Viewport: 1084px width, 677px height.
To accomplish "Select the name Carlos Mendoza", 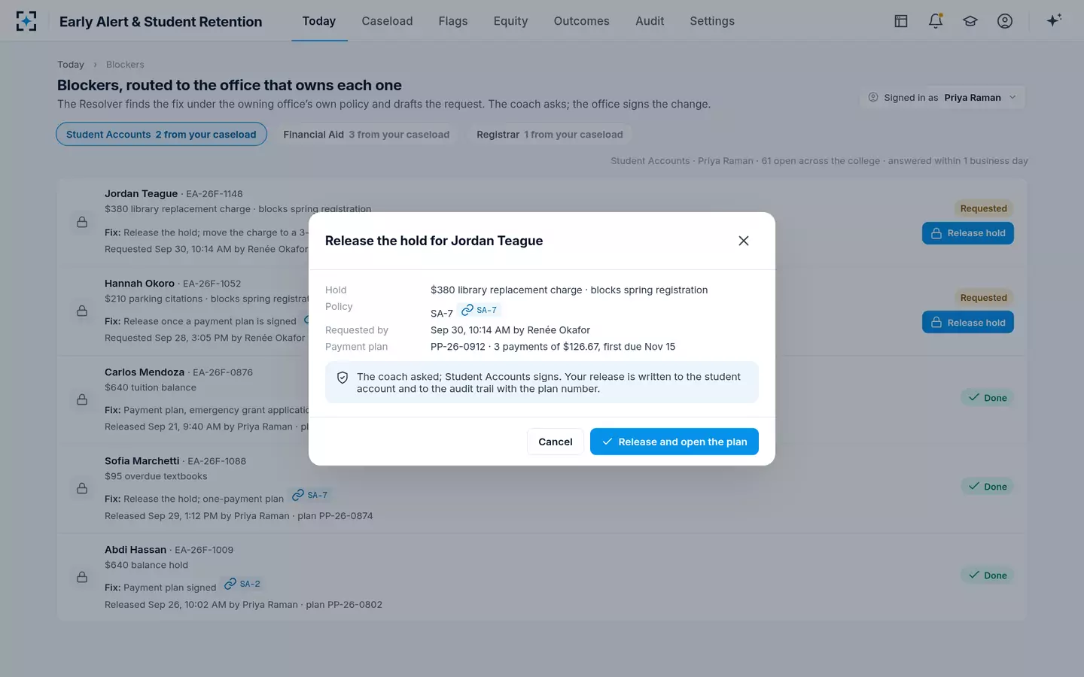I will (145, 372).
